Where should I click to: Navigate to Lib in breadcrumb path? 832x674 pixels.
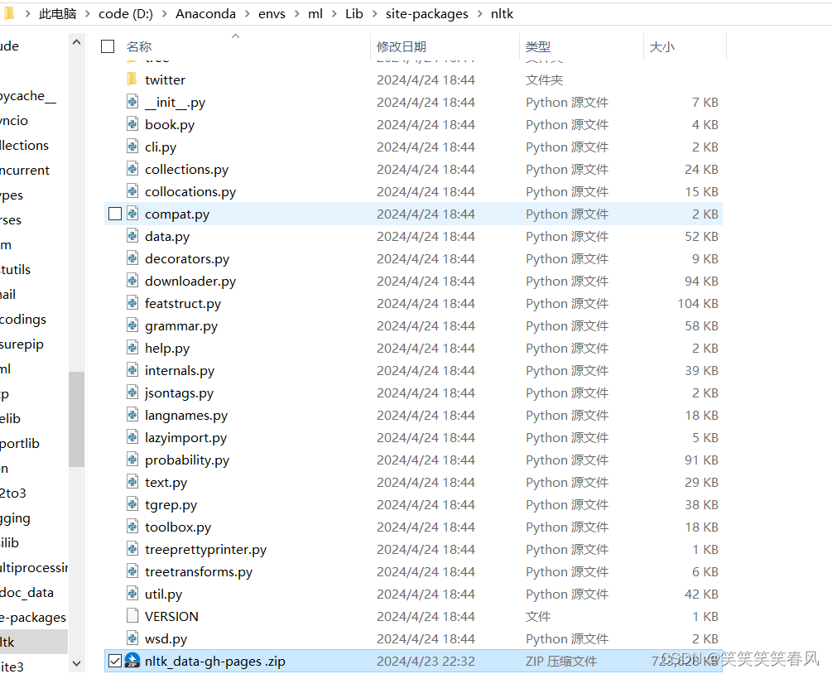click(x=354, y=14)
